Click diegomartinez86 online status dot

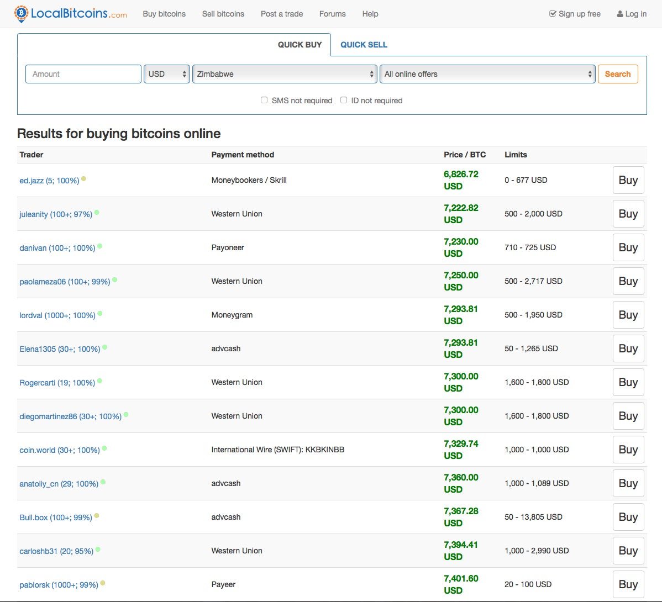126,415
